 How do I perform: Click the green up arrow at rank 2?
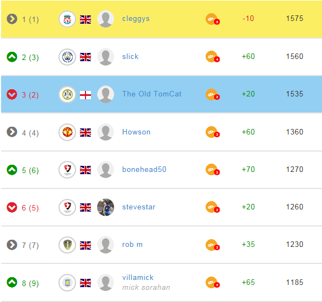pyautogui.click(x=12, y=57)
